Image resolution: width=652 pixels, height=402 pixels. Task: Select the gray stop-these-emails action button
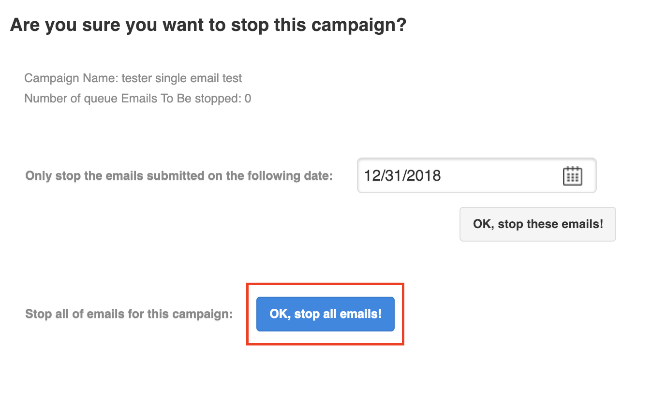538,224
